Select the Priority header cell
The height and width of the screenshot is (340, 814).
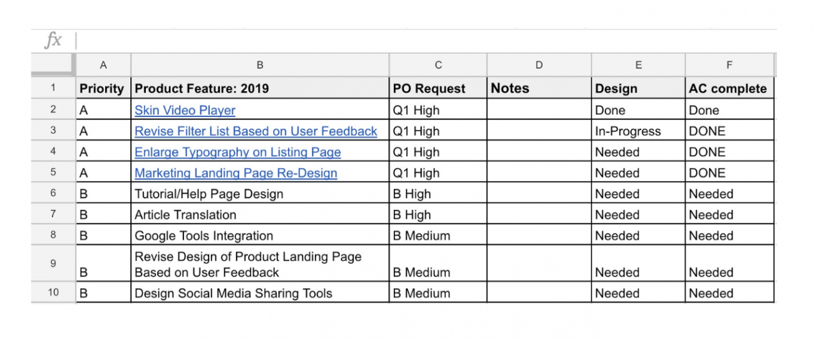103,88
